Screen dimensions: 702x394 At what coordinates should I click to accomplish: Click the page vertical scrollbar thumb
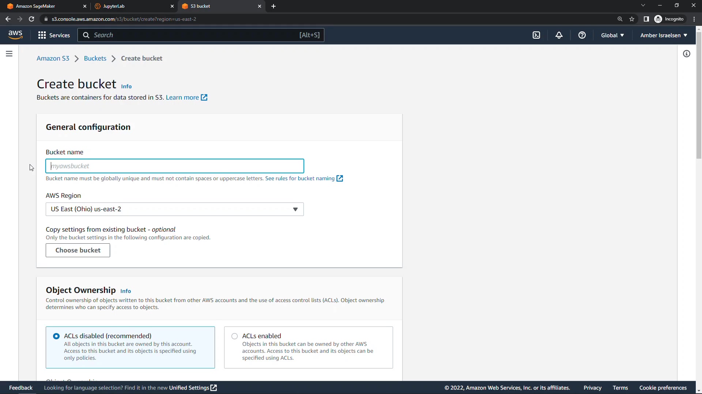pyautogui.click(x=698, y=95)
